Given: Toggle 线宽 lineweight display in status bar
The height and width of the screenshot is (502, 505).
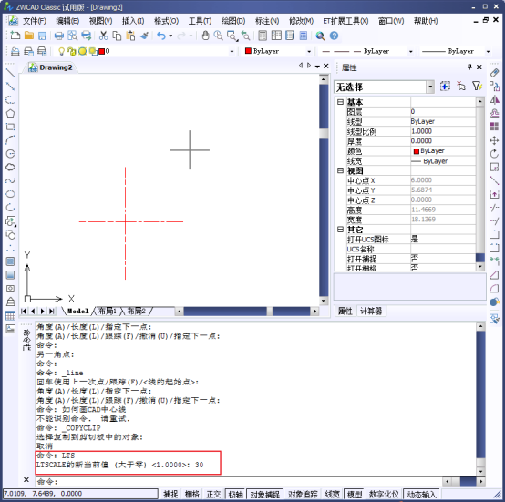Looking at the screenshot, I should click(x=332, y=494).
